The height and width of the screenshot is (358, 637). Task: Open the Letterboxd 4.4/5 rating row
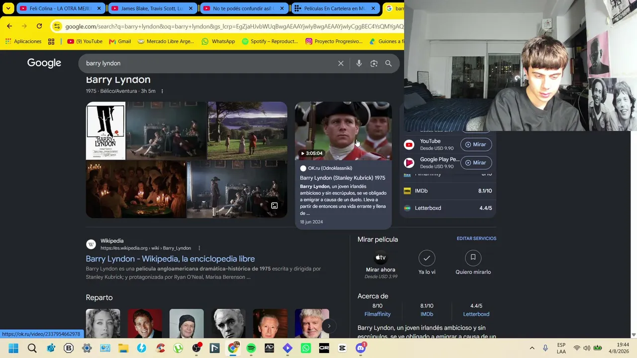tap(448, 208)
